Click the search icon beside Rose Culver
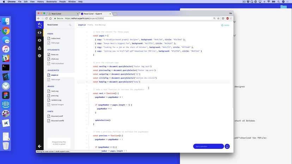Image resolution: width=292 pixels, height=164 pixels. coord(70,25)
